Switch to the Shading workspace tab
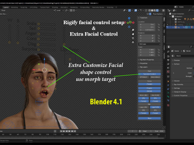194x145 pixels. coord(55,7)
